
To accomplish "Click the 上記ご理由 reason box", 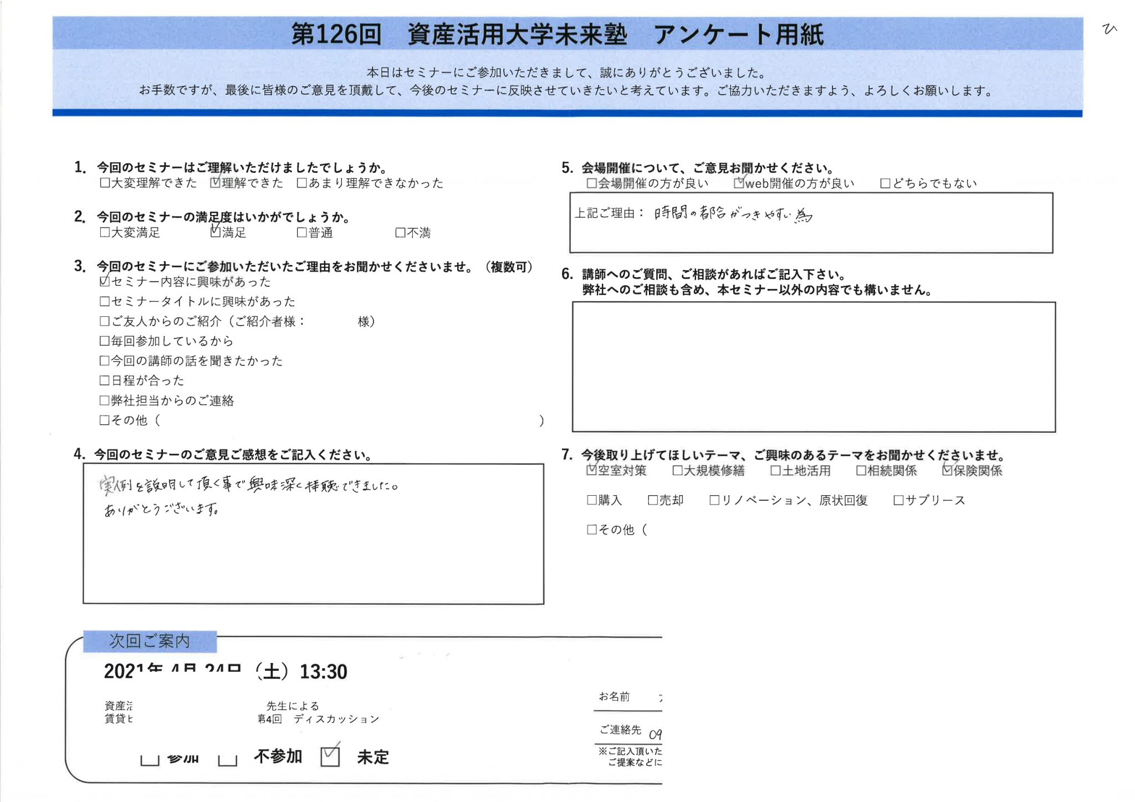I will click(x=811, y=223).
